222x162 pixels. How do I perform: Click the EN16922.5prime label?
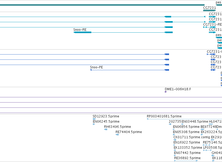pos(187,142)
